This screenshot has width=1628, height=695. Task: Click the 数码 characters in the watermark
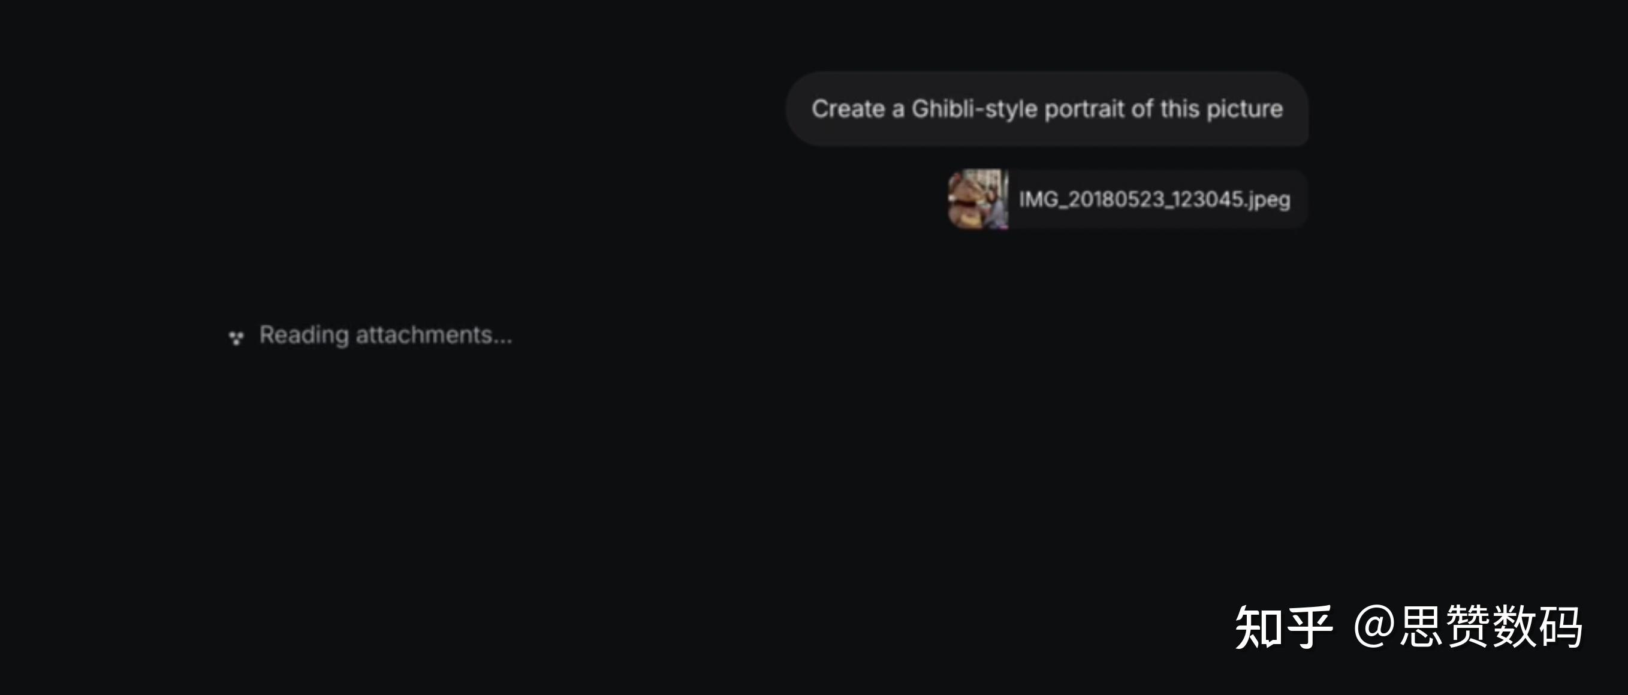[1537, 626]
